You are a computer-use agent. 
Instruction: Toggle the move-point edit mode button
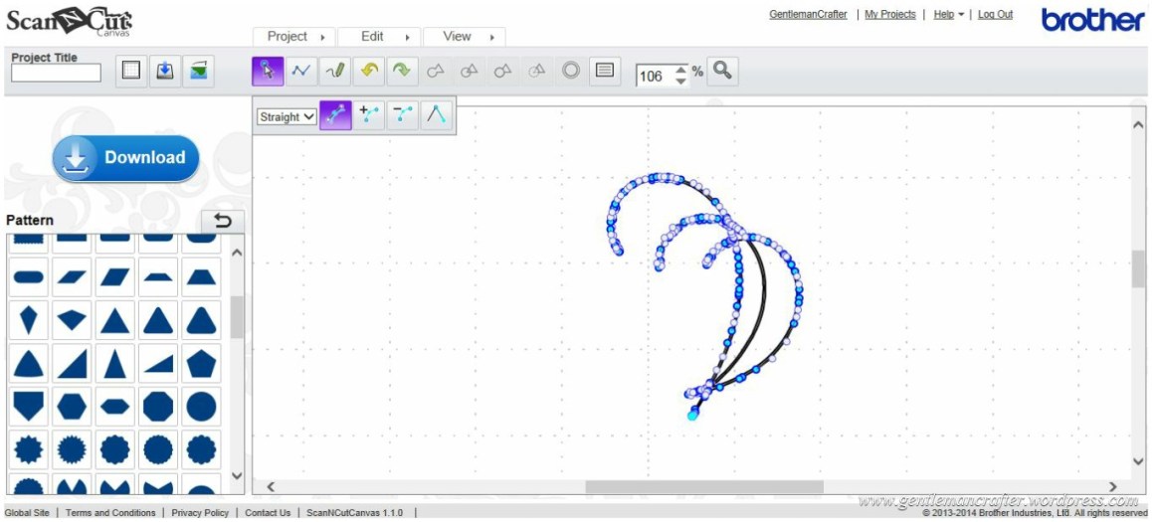336,115
